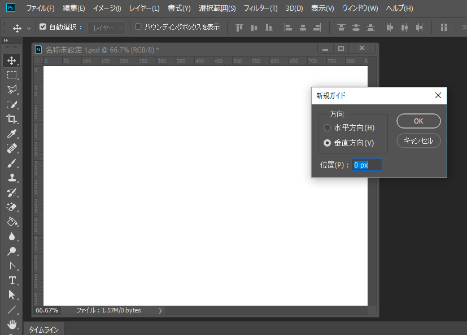Maximize the 名称未設定 1.psd document window
The height and width of the screenshot is (335, 467).
341,48
